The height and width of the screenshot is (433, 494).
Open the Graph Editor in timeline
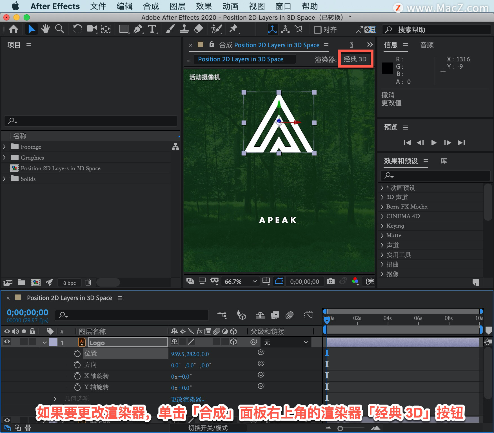(x=309, y=315)
